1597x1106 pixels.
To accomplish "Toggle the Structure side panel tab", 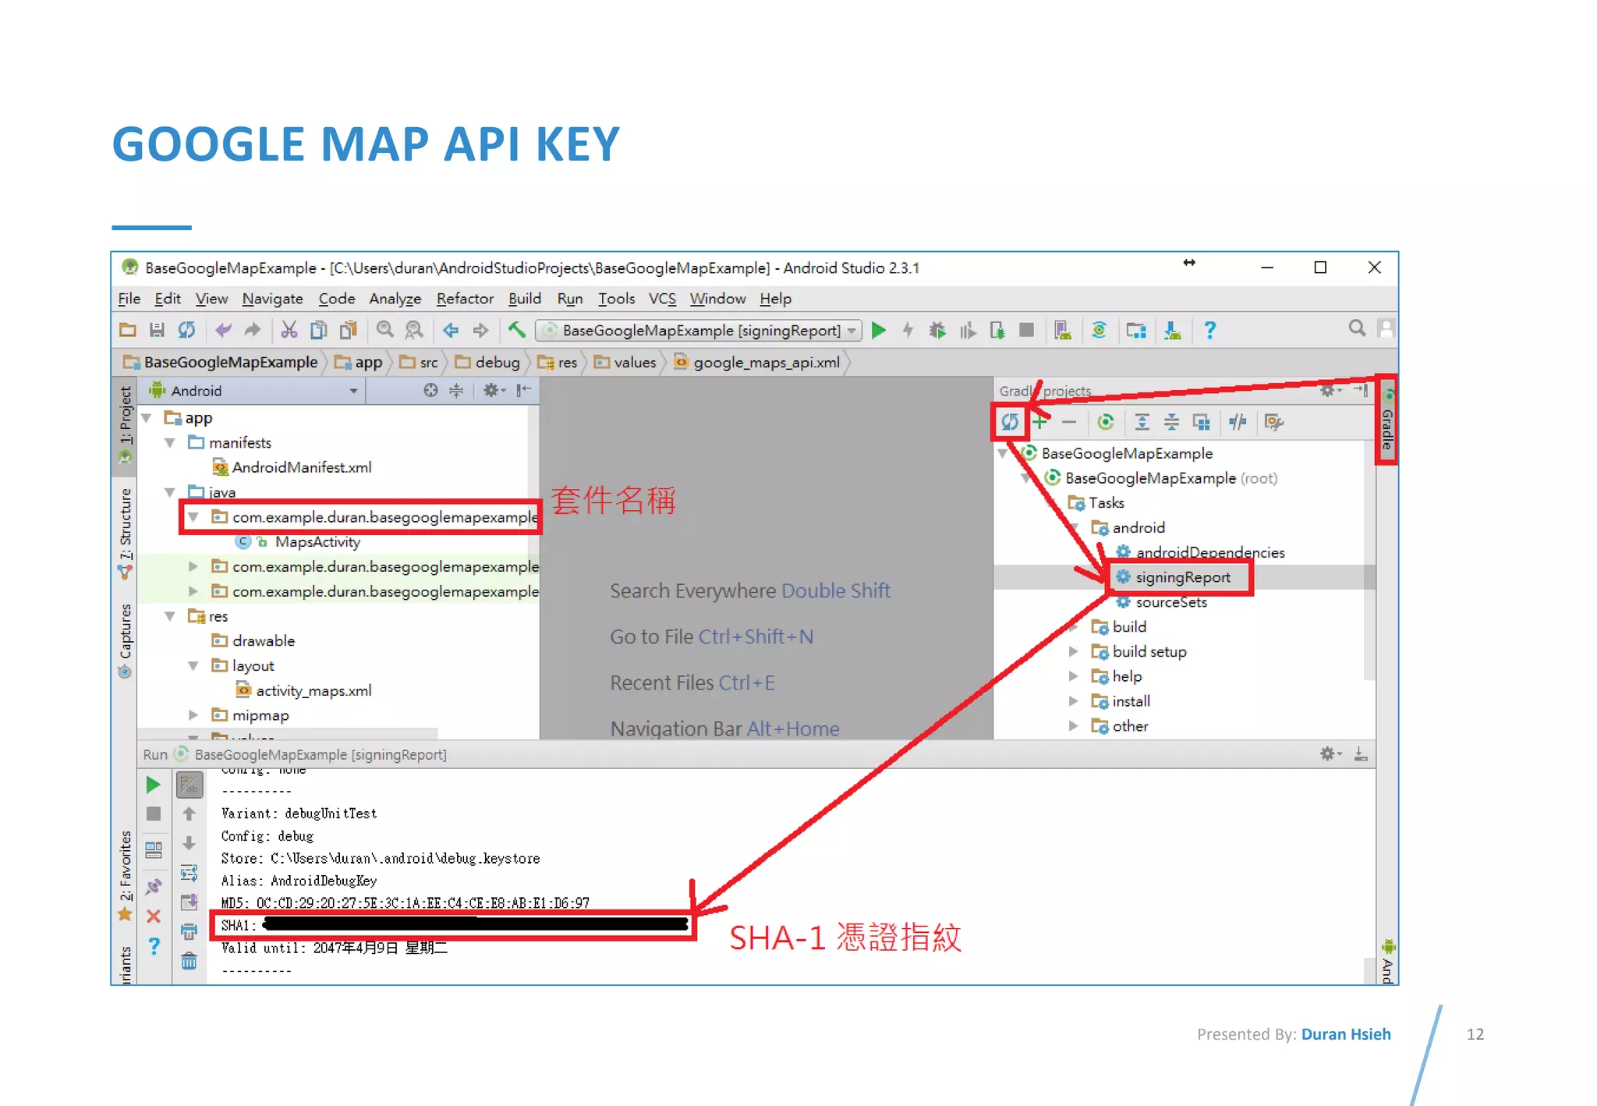I will click(125, 530).
